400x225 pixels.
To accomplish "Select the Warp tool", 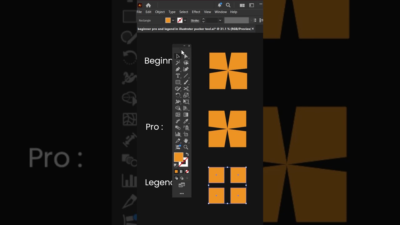I will click(x=178, y=102).
